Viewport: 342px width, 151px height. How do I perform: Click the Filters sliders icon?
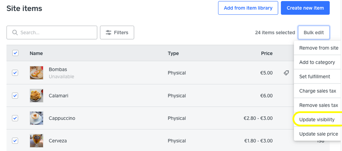click(x=109, y=33)
